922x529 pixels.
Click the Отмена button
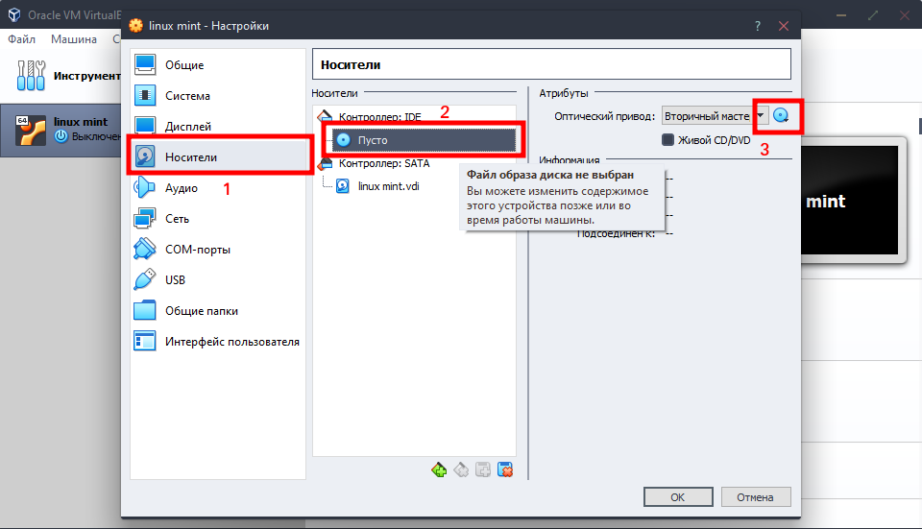[754, 497]
